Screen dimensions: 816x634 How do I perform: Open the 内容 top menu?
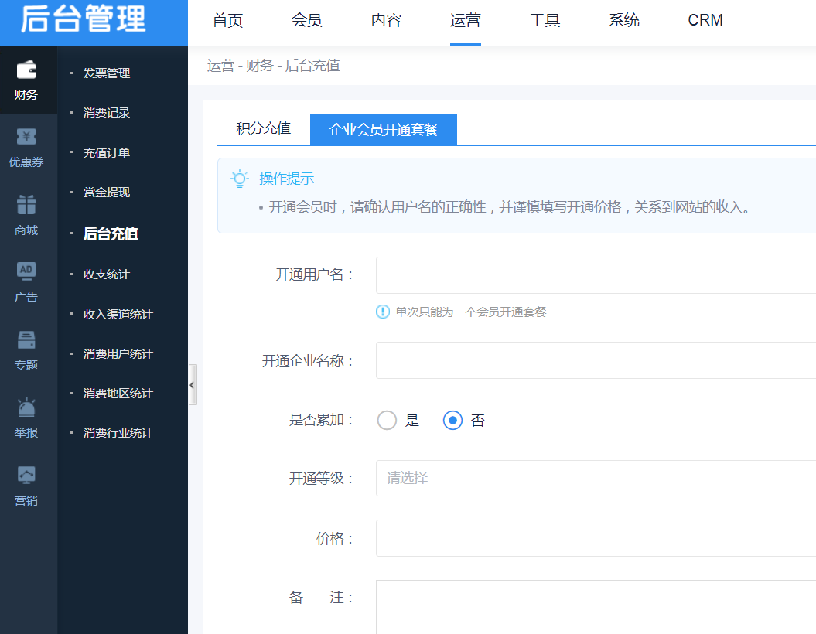[386, 20]
